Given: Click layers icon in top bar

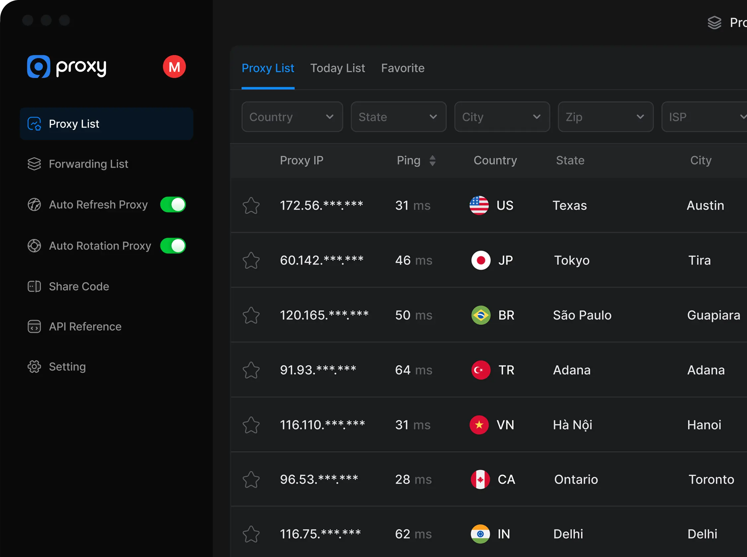Looking at the screenshot, I should pos(714,23).
